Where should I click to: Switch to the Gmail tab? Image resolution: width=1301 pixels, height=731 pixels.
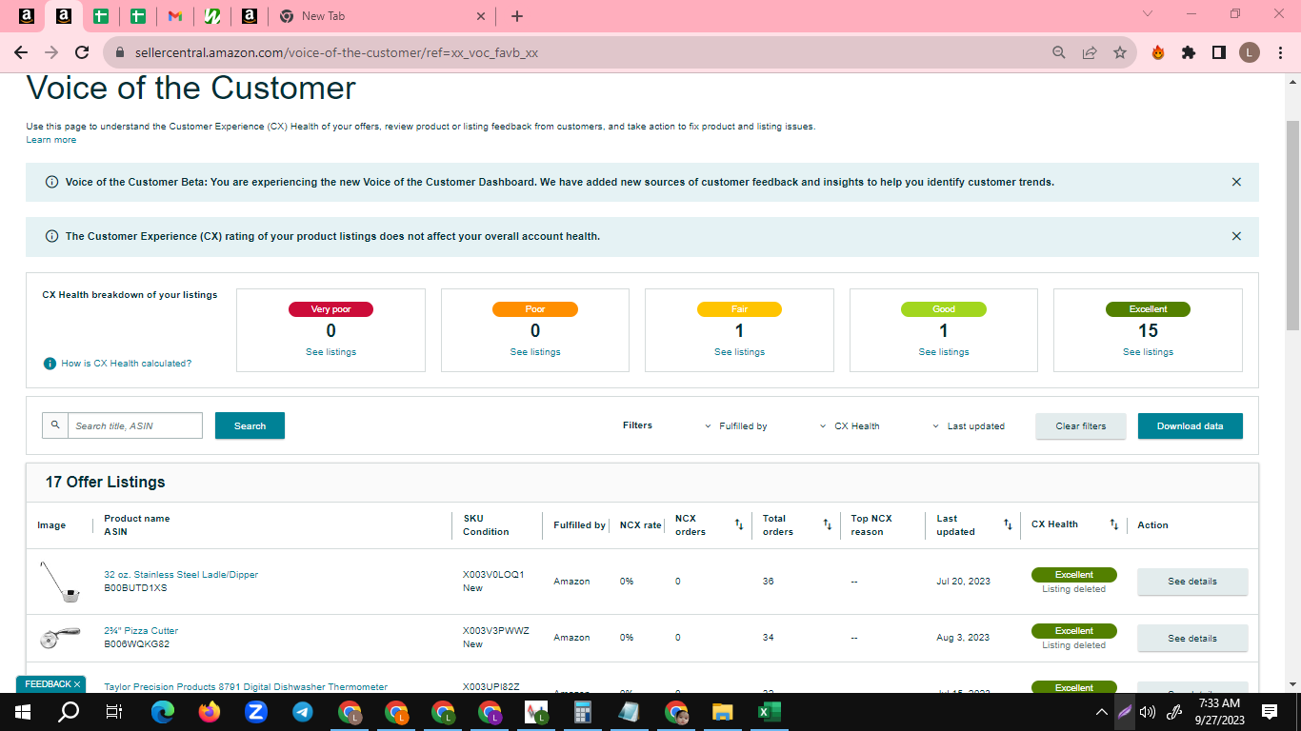pos(174,16)
